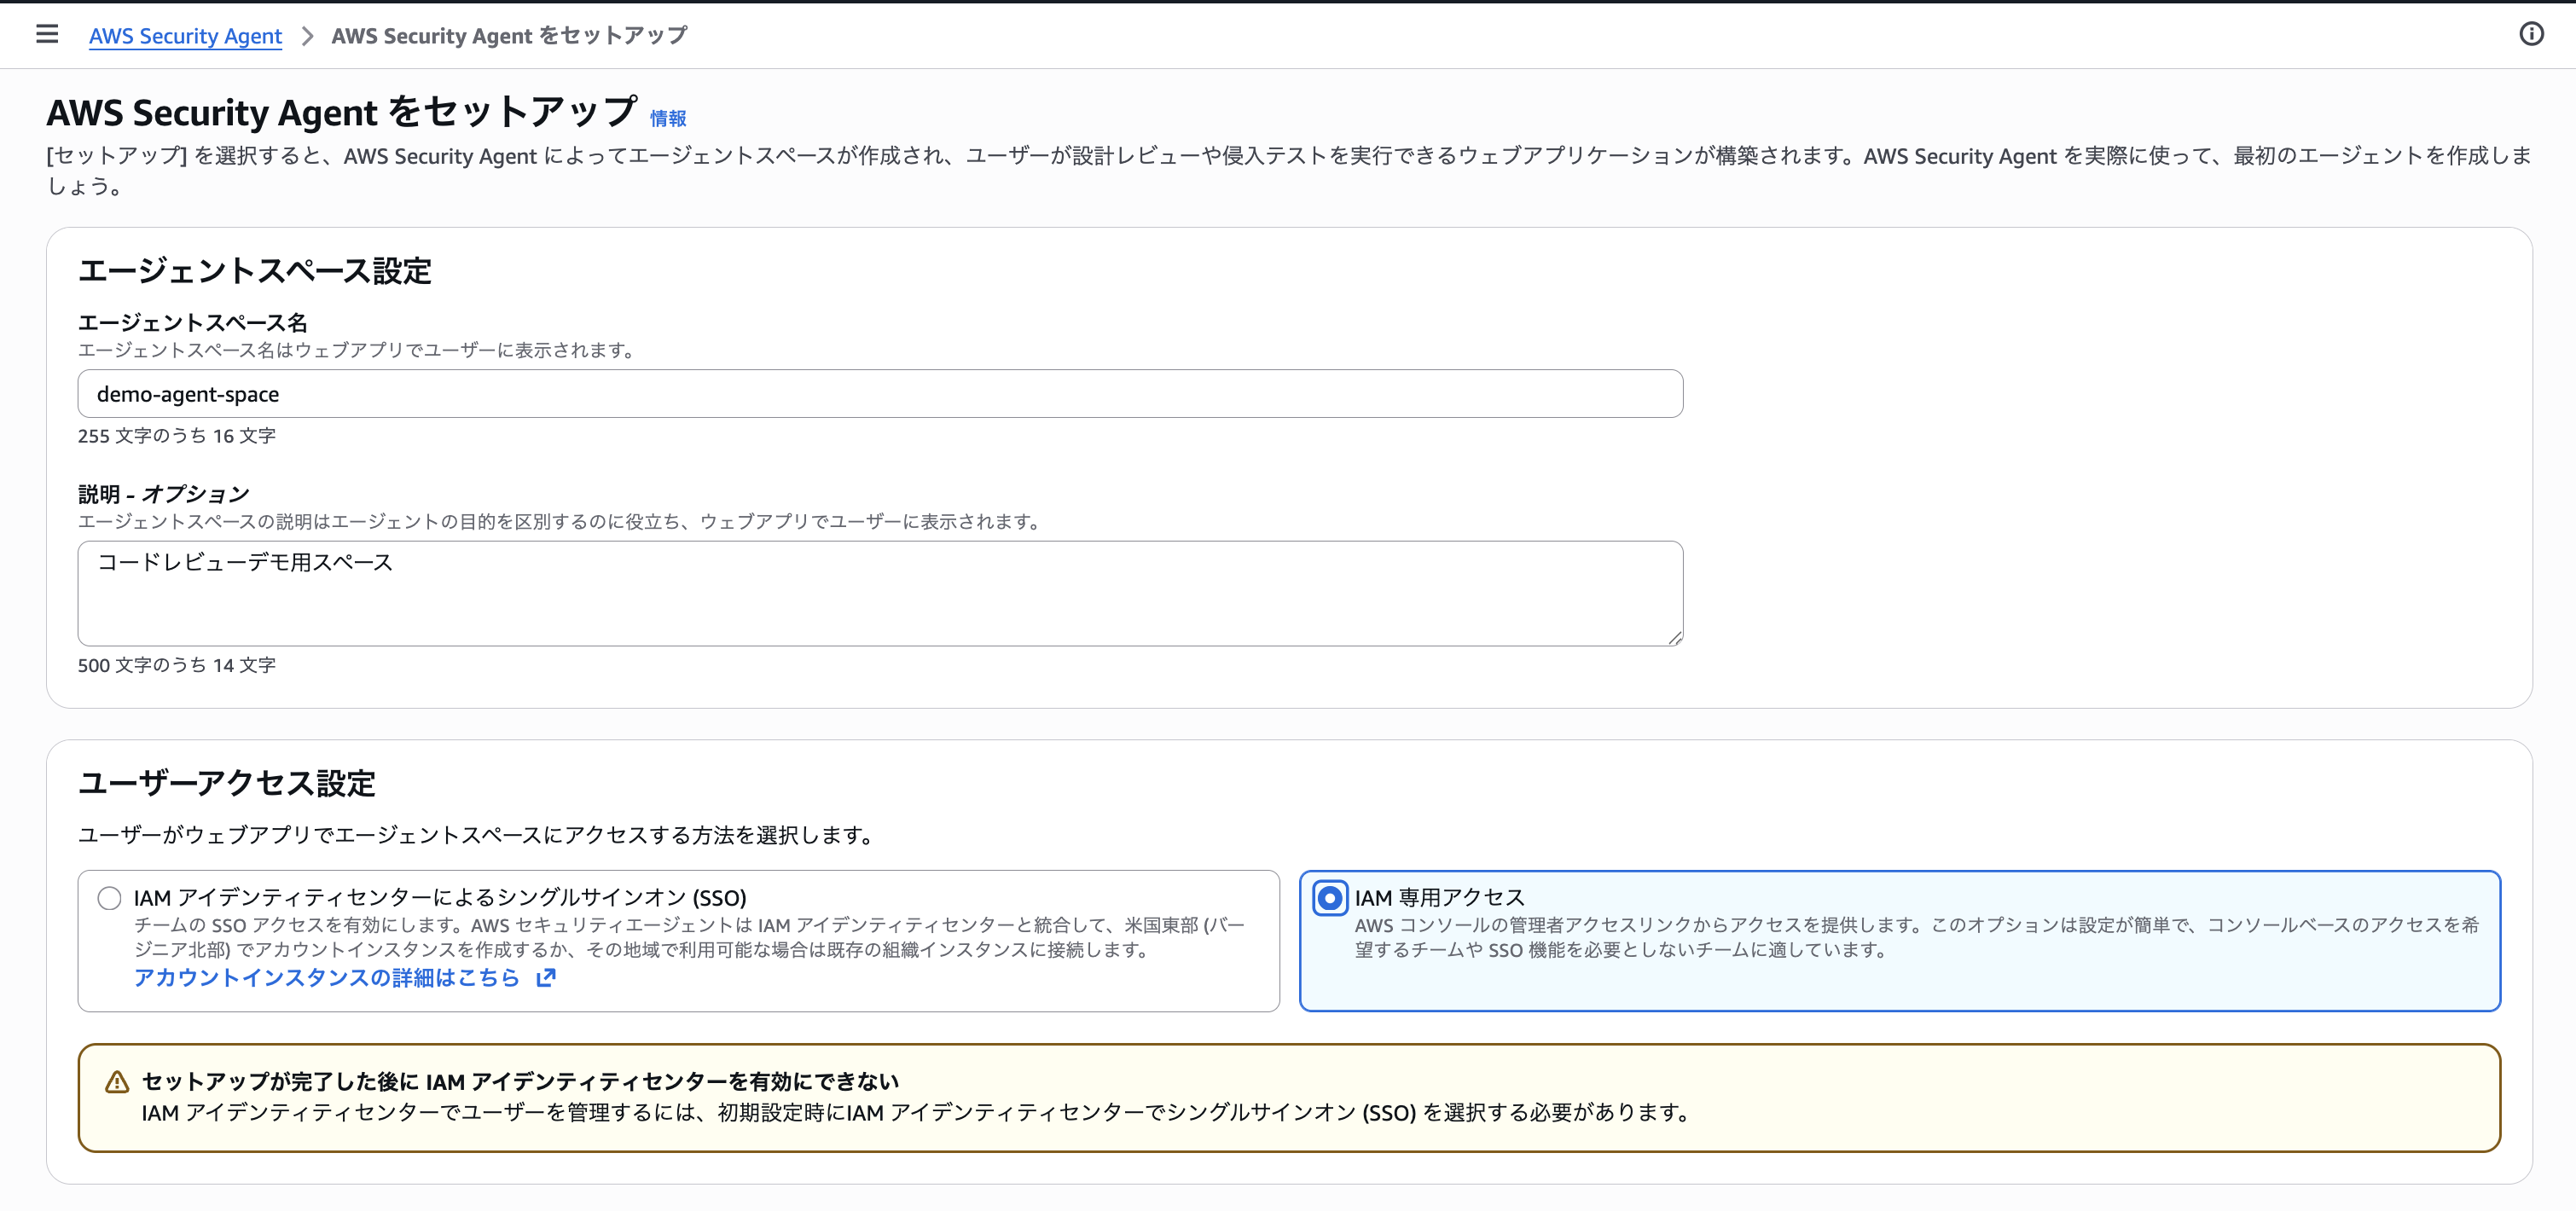
Task: Click the external link icon next to アカウントインスタンスの詳細はこちら
Action: coord(545,978)
